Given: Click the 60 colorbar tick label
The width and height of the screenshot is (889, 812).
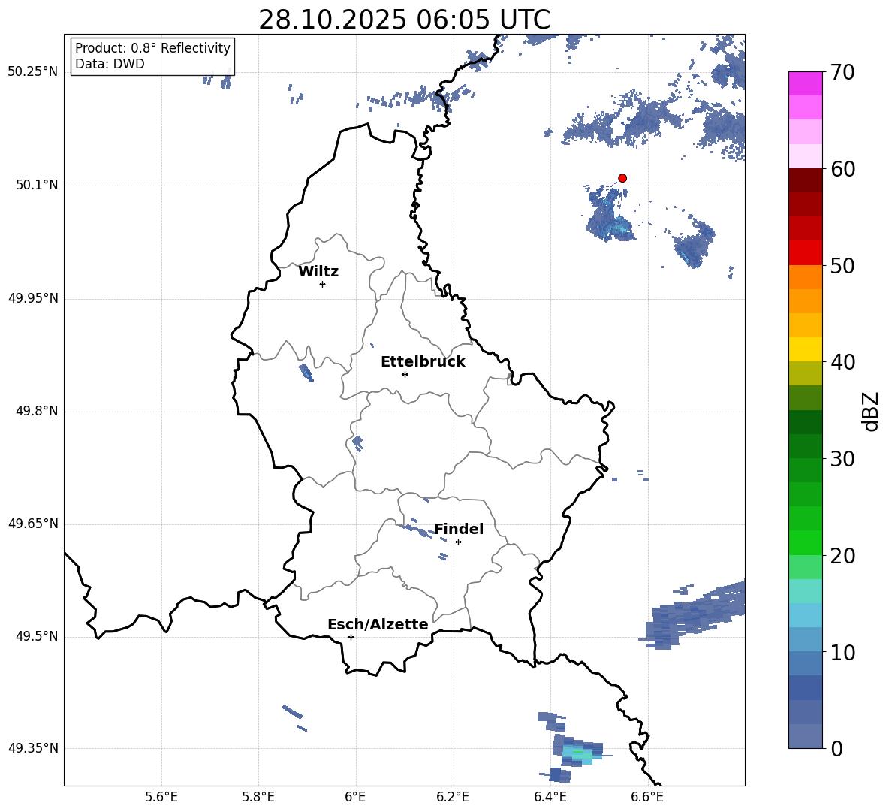Looking at the screenshot, I should 842,169.
